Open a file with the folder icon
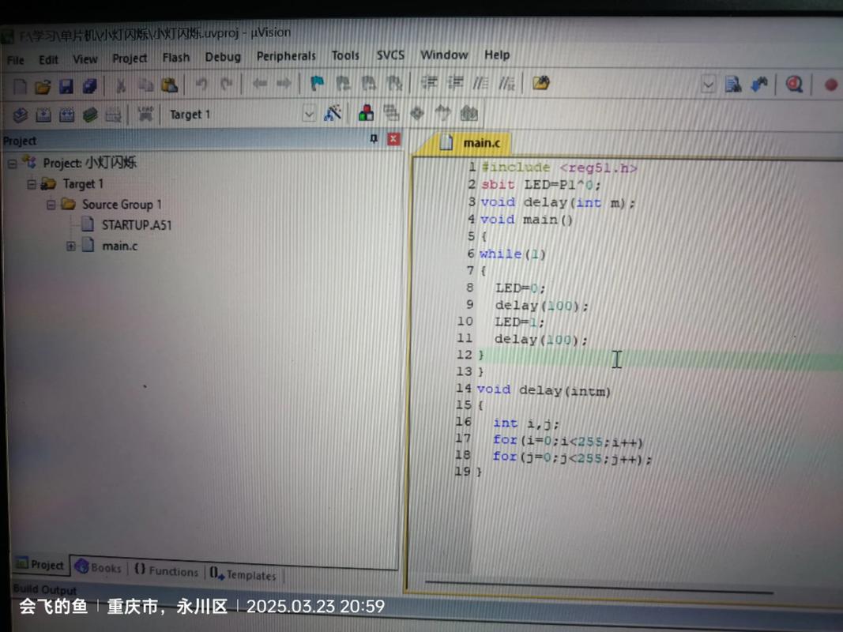The height and width of the screenshot is (632, 843). coord(43,85)
